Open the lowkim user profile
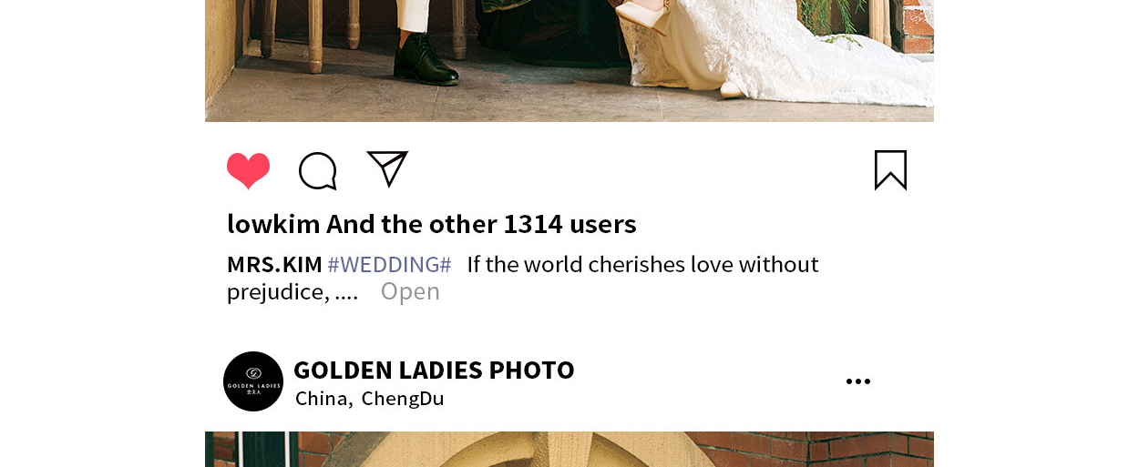The height and width of the screenshot is (467, 1139). click(x=273, y=224)
